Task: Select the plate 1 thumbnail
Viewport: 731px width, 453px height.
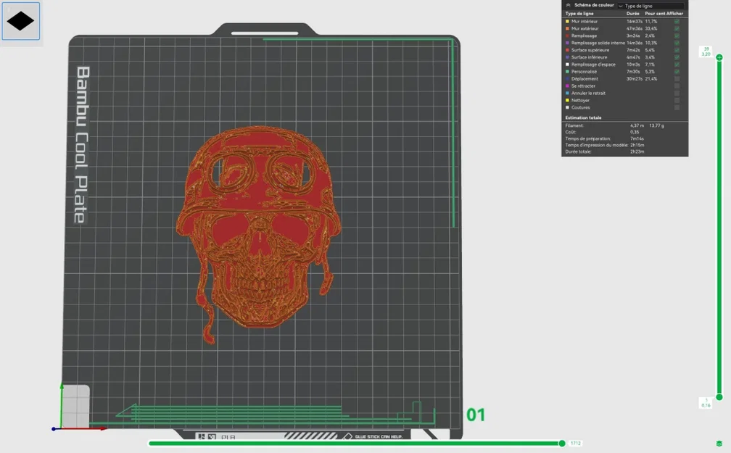Action: click(x=21, y=21)
